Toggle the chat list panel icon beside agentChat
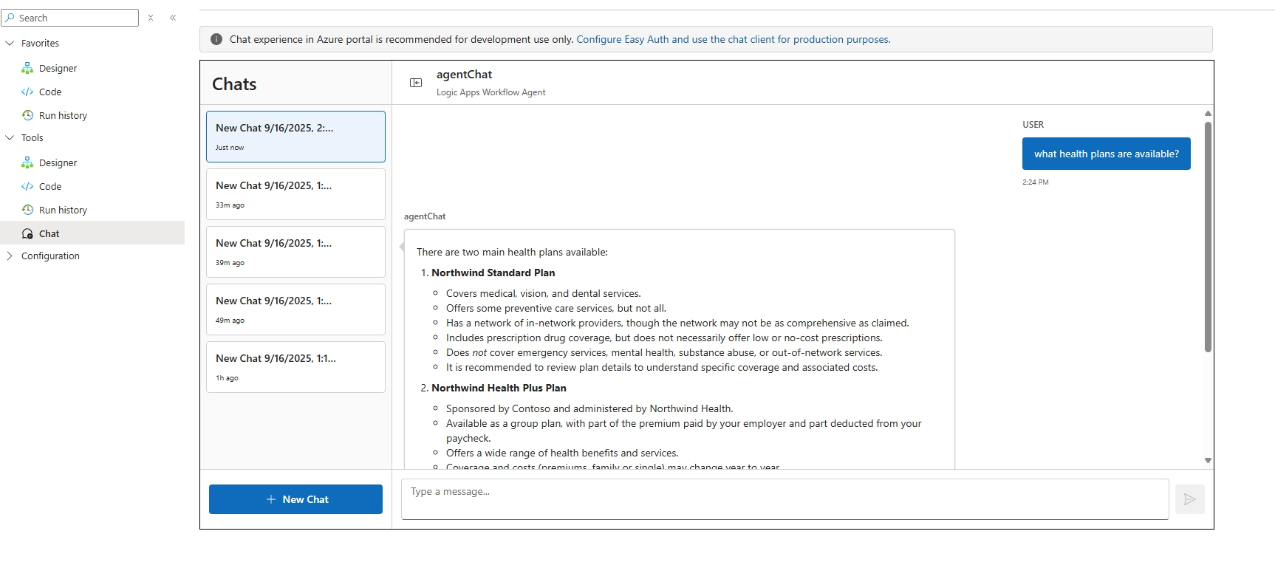Viewport: 1275px width, 565px height. [416, 83]
